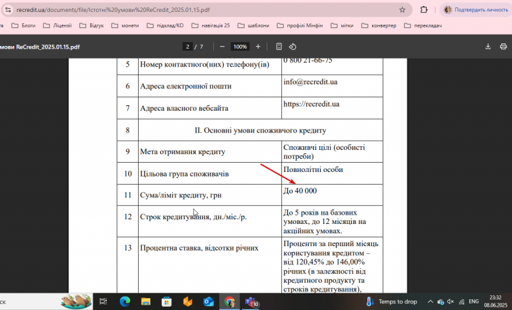The height and width of the screenshot is (310, 512).
Task: Click the 100% zoom level field
Action: tap(240, 47)
